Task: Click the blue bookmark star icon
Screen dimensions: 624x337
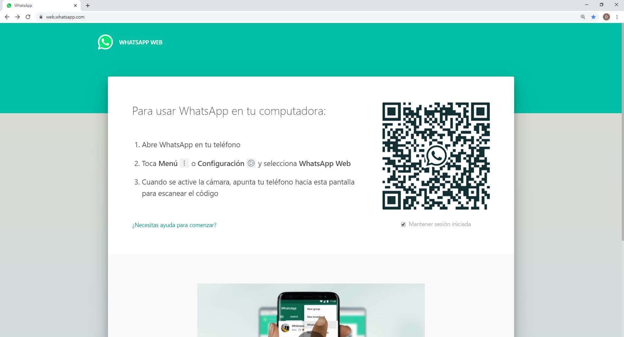Action: [593, 17]
